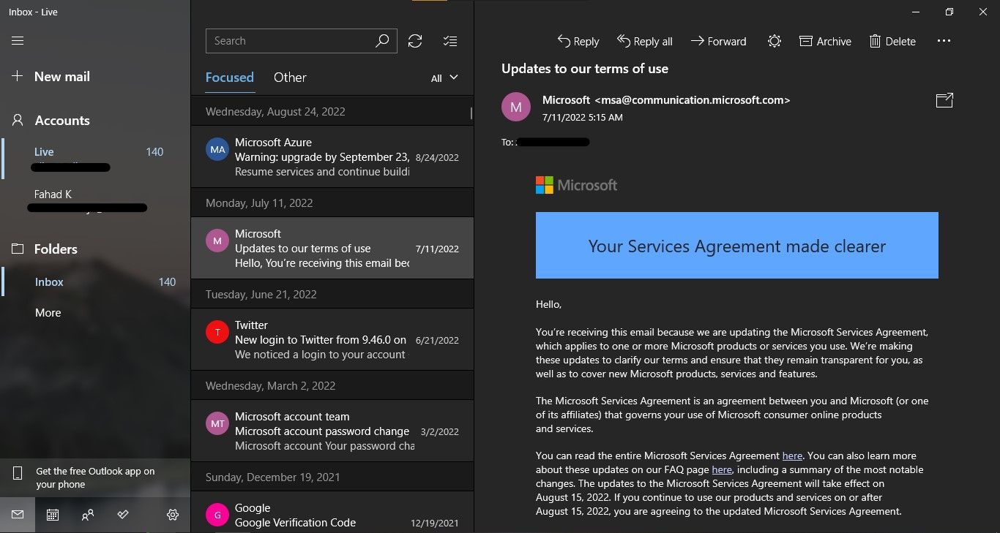Open Updates to our terms of use email

click(332, 248)
